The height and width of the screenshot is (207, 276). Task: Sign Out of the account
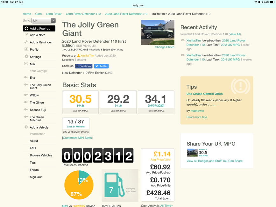[36, 177]
